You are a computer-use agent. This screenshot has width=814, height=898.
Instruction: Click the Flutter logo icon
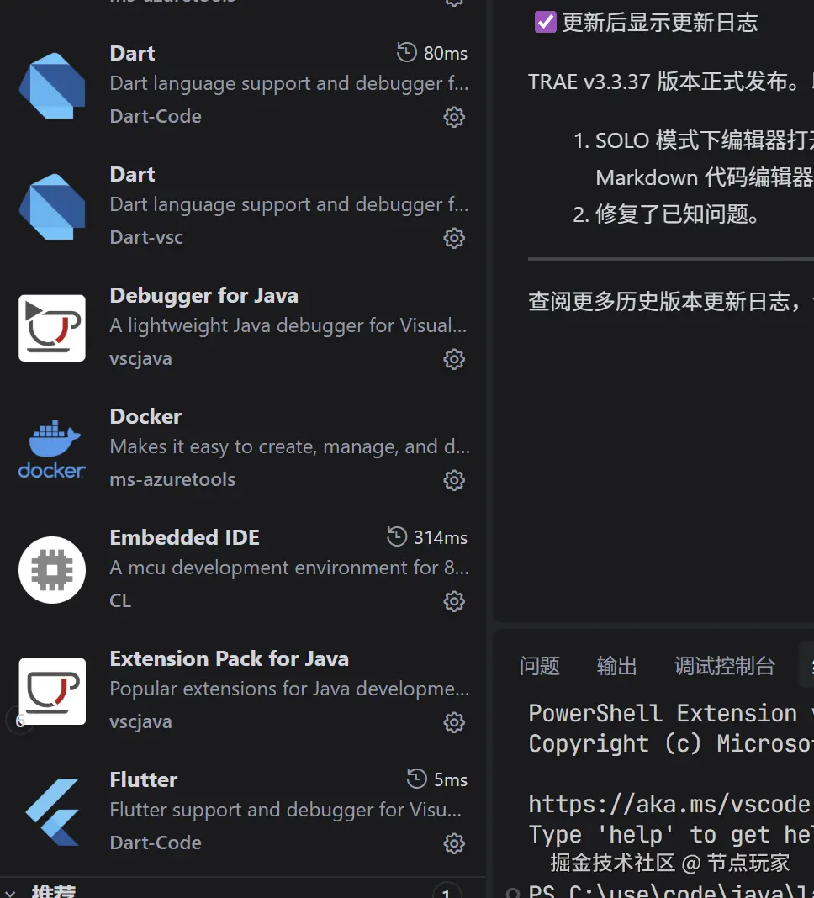pos(52,812)
